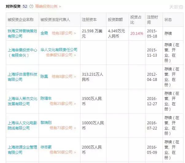Open legal representative 华人文化有限责任公司
Image resolution: width=185 pixels, height=163 pixels.
point(59,50)
